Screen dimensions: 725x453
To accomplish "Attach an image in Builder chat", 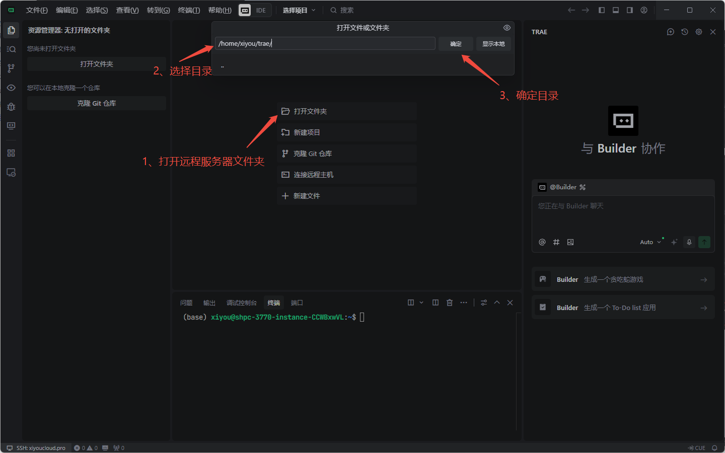I will tap(570, 242).
